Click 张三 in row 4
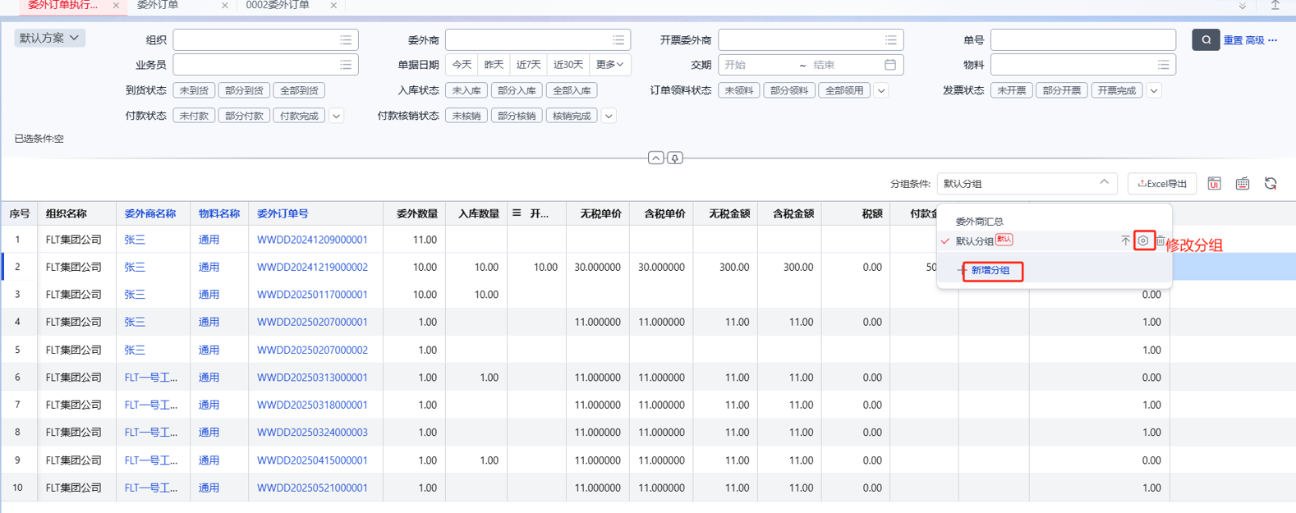The image size is (1296, 513). coord(135,323)
